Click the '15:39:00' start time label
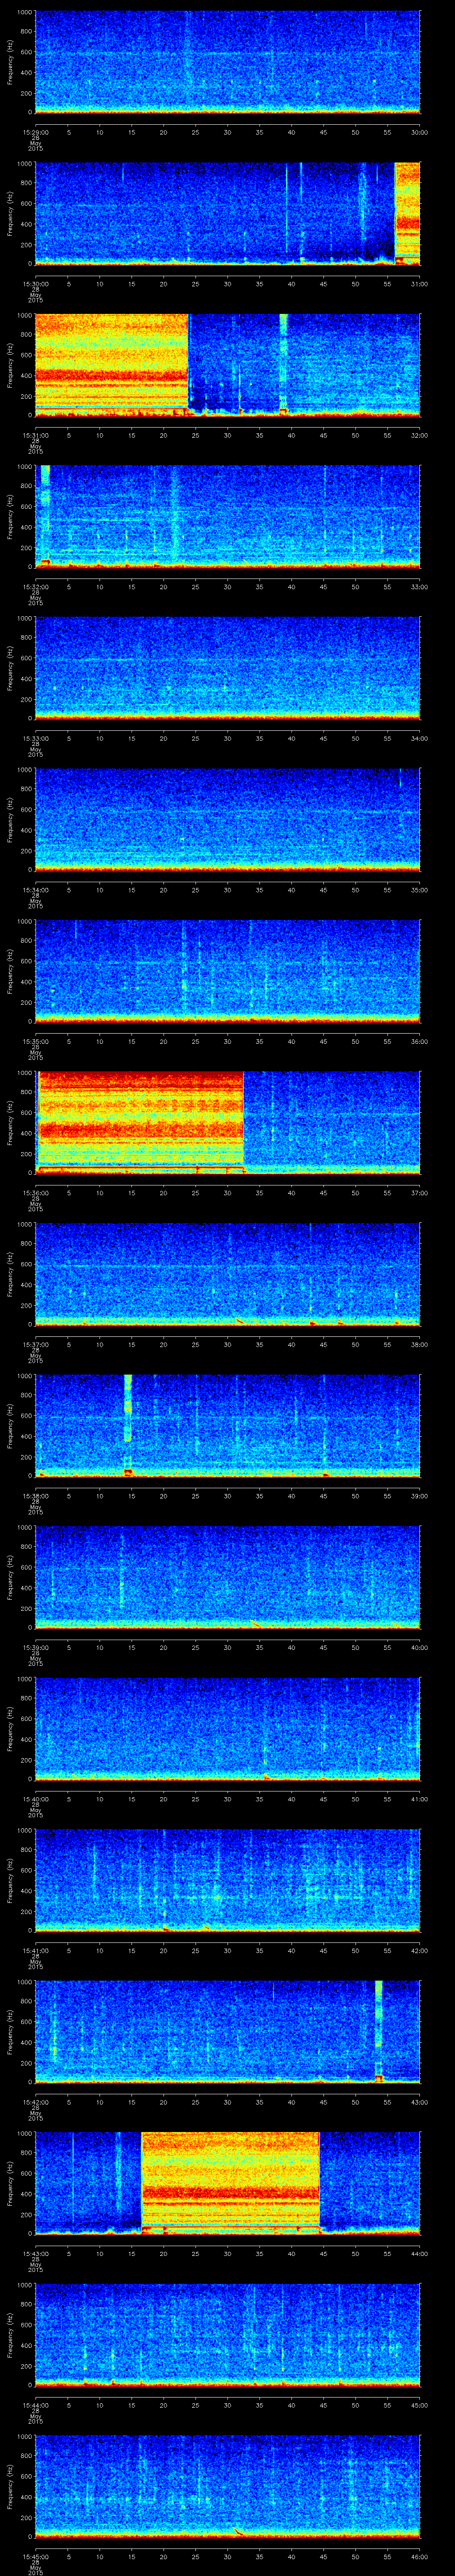The height and width of the screenshot is (2576, 455). click(35, 1647)
